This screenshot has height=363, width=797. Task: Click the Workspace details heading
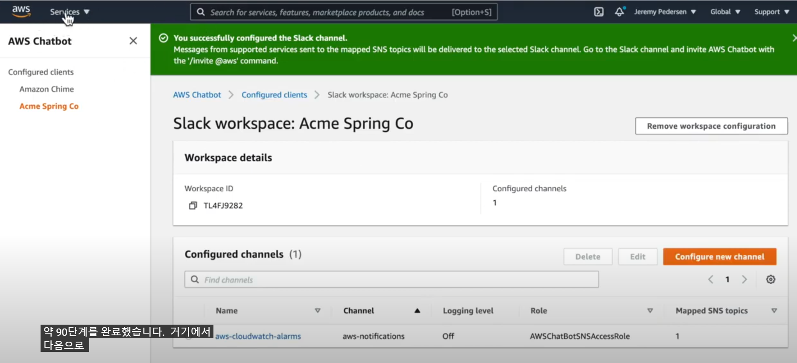tap(228, 158)
